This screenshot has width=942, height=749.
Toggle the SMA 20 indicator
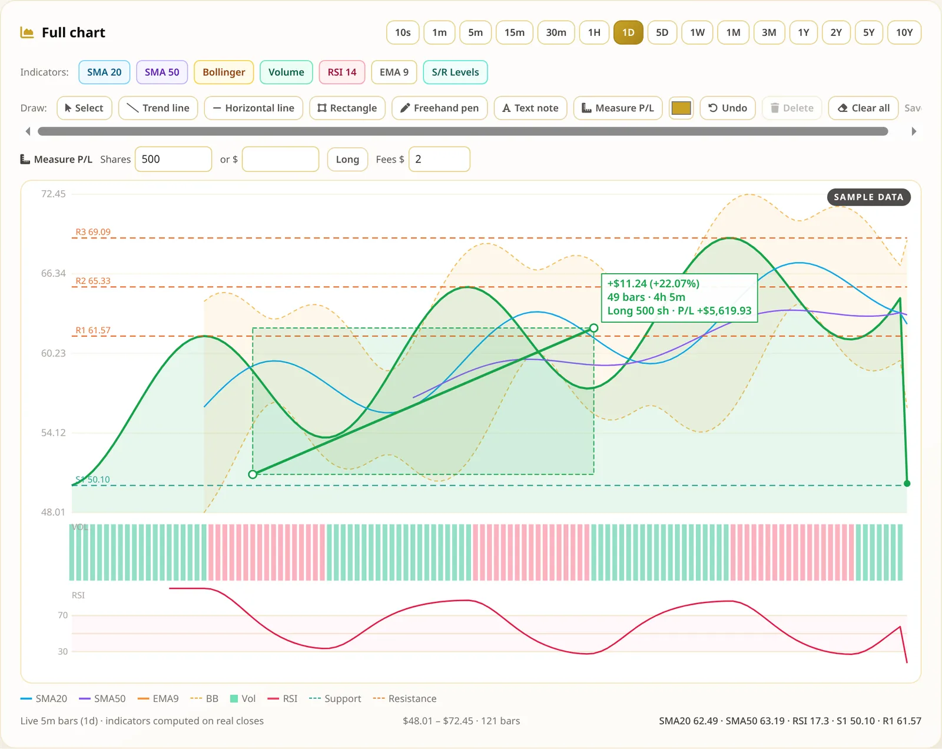pos(104,72)
